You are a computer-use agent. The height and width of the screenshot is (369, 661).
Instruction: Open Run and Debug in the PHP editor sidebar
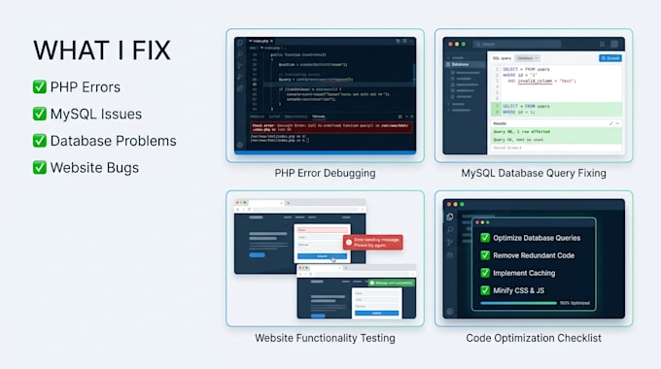click(x=240, y=77)
